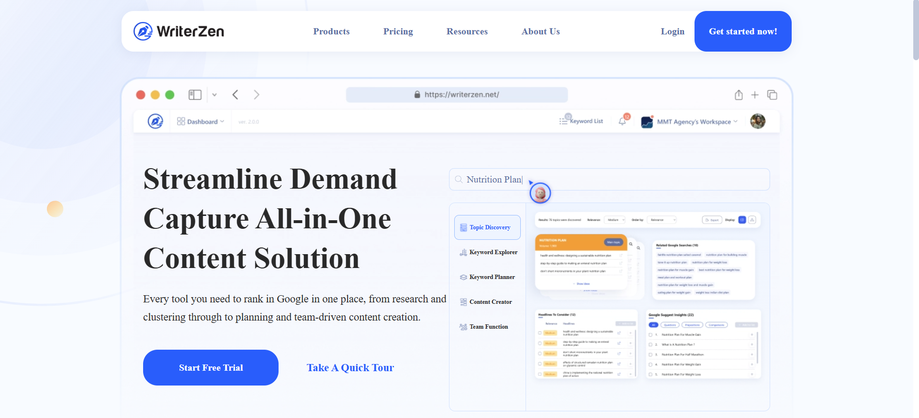This screenshot has height=418, width=919.
Task: Select the Team Function tab
Action: point(484,327)
